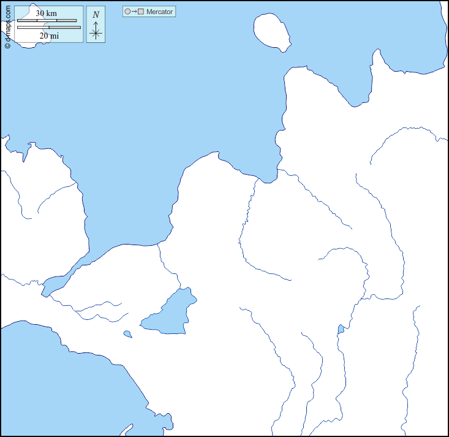Click the 30 km scale bar
Image resolution: width=449 pixels, height=437 pixels.
(47, 21)
